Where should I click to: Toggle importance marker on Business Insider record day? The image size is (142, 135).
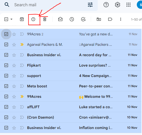click(x=22, y=55)
